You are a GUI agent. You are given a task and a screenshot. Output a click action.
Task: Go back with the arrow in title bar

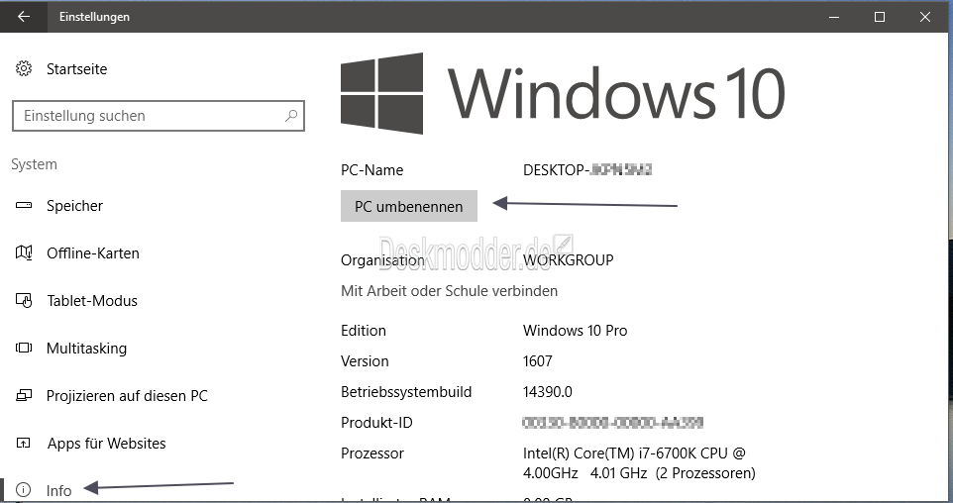click(24, 17)
